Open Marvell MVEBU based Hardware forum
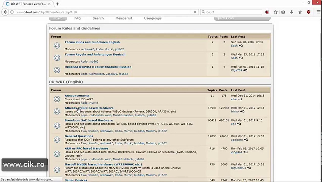 coord(103,164)
